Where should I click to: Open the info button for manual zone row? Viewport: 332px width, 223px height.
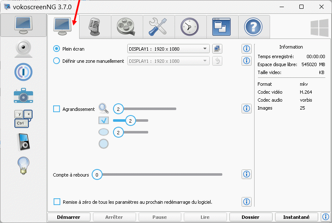coord(247,61)
